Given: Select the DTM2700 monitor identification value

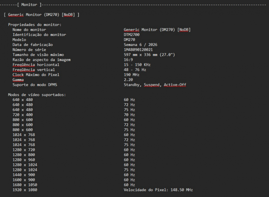Looking at the screenshot, I should click(x=132, y=35).
